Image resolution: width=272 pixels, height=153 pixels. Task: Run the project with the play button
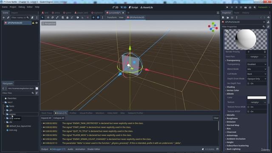click(x=227, y=7)
